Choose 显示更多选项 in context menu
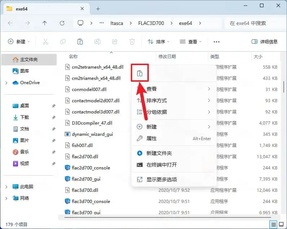Viewport: 287px width, 229px height. pyautogui.click(x=174, y=180)
